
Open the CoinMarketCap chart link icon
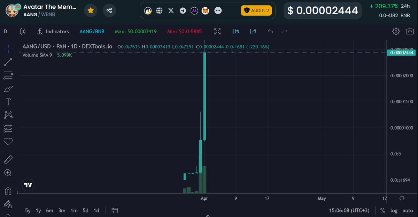click(x=148, y=11)
